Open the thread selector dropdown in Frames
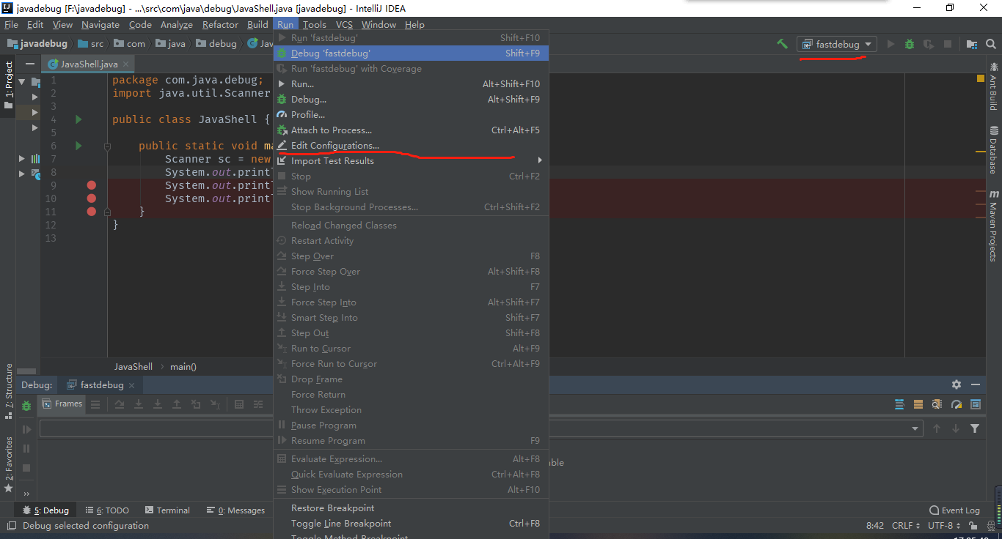Viewport: 1002px width, 539px height. click(915, 428)
